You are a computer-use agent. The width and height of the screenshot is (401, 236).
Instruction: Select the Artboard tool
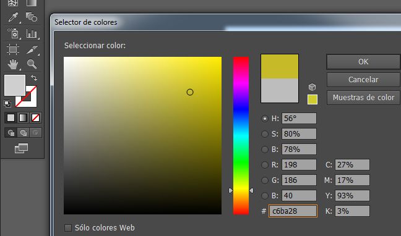(x=13, y=49)
